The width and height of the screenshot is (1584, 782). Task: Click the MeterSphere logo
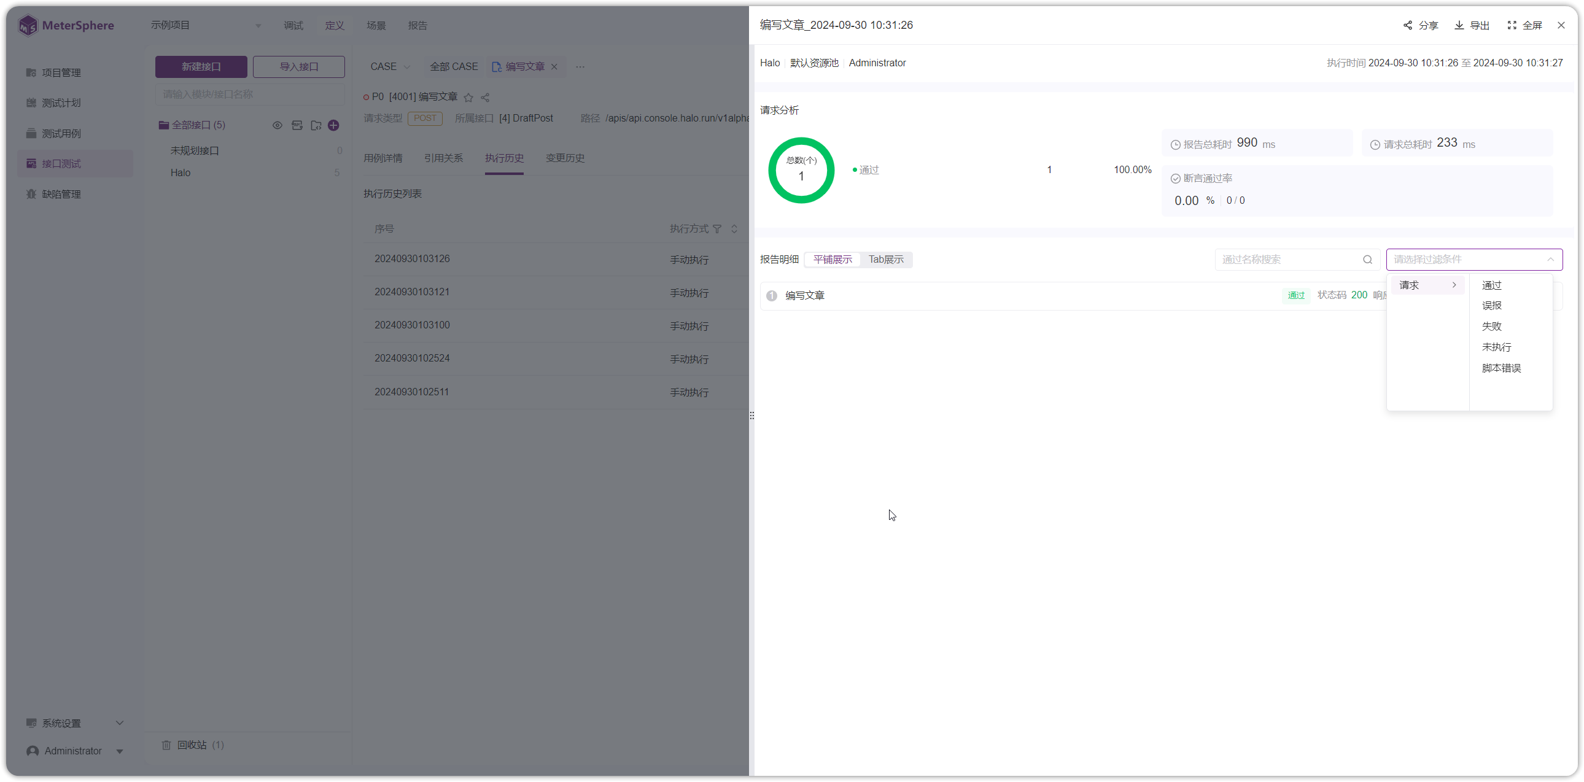point(66,25)
